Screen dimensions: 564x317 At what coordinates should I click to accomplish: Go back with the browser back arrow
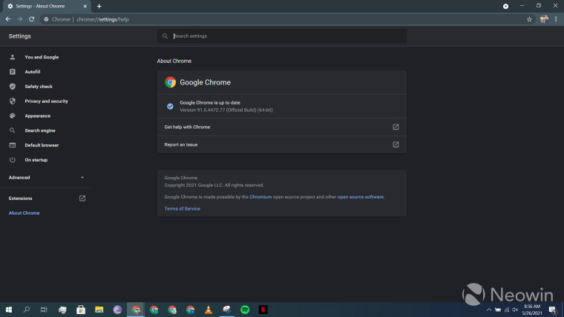pyautogui.click(x=8, y=19)
